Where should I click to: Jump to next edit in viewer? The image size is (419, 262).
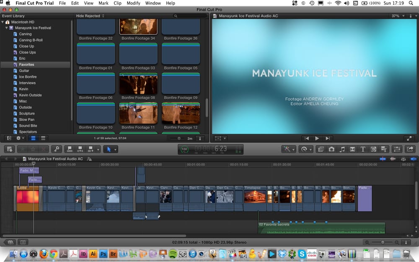tap(328, 138)
